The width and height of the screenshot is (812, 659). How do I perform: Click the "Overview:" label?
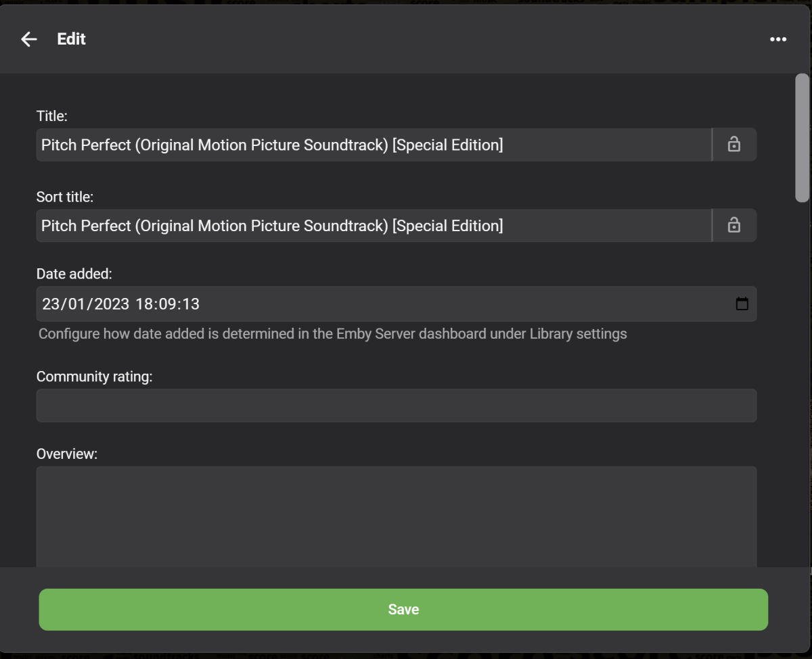(x=67, y=454)
